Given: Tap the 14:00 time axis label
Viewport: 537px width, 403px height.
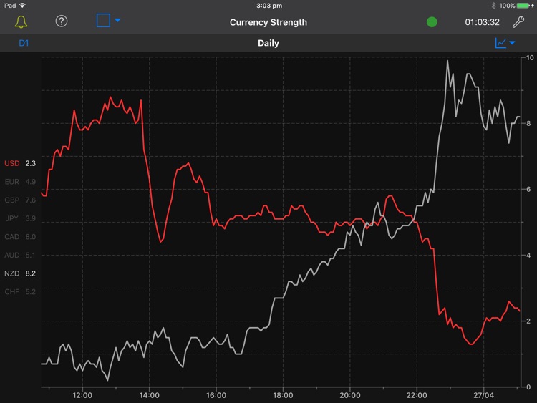Looking at the screenshot, I should 150,395.
